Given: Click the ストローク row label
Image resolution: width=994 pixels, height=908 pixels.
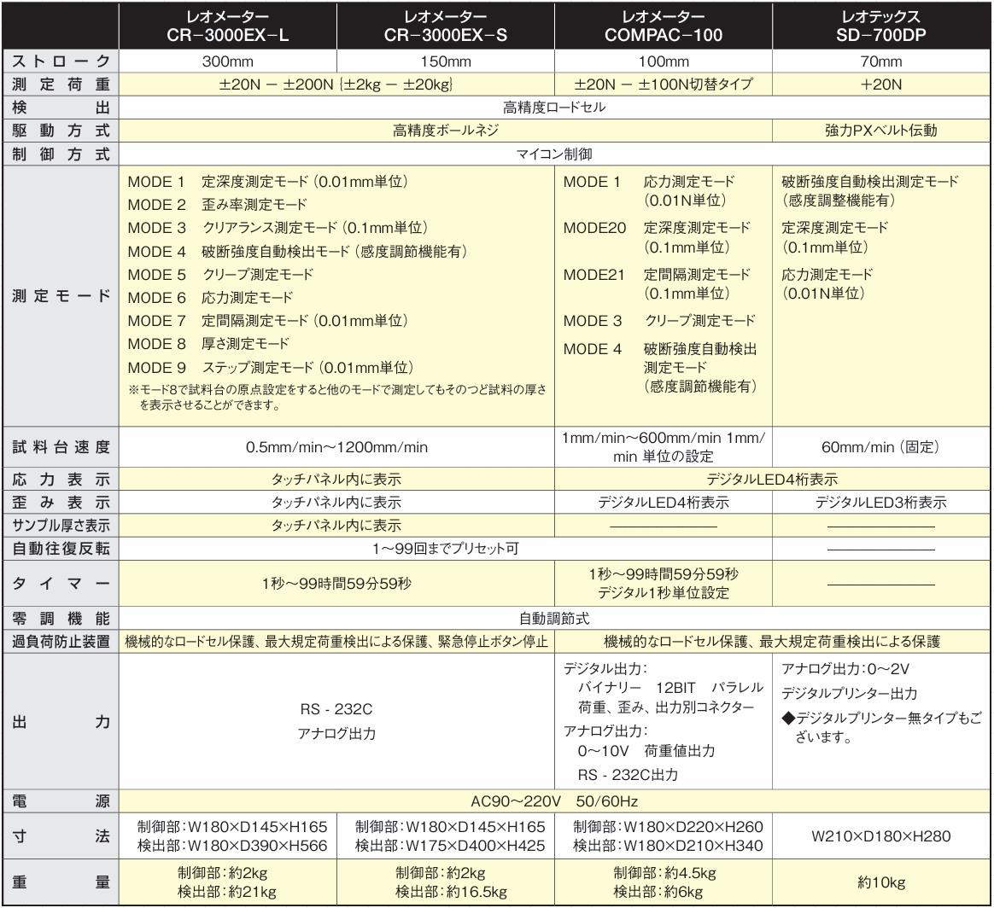Looking at the screenshot, I should coord(60,61).
